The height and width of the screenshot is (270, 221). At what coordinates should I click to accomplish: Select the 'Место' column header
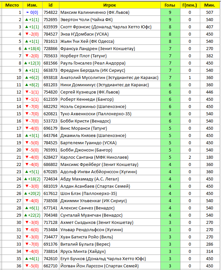[x=12, y=5]
